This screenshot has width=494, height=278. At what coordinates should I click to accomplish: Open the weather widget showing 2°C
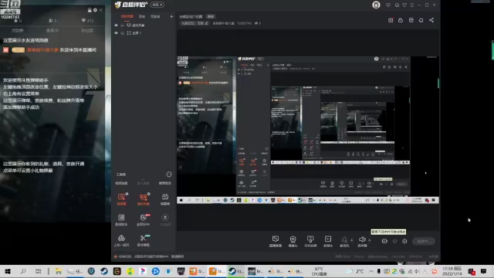[356, 271]
